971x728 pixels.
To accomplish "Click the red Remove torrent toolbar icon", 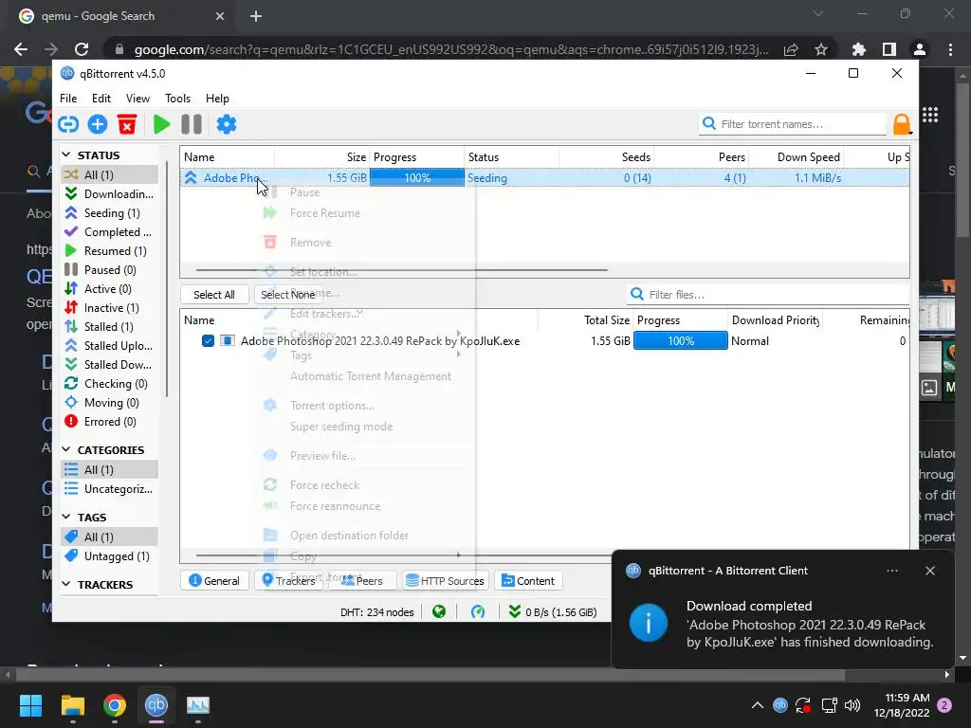I will (x=127, y=124).
